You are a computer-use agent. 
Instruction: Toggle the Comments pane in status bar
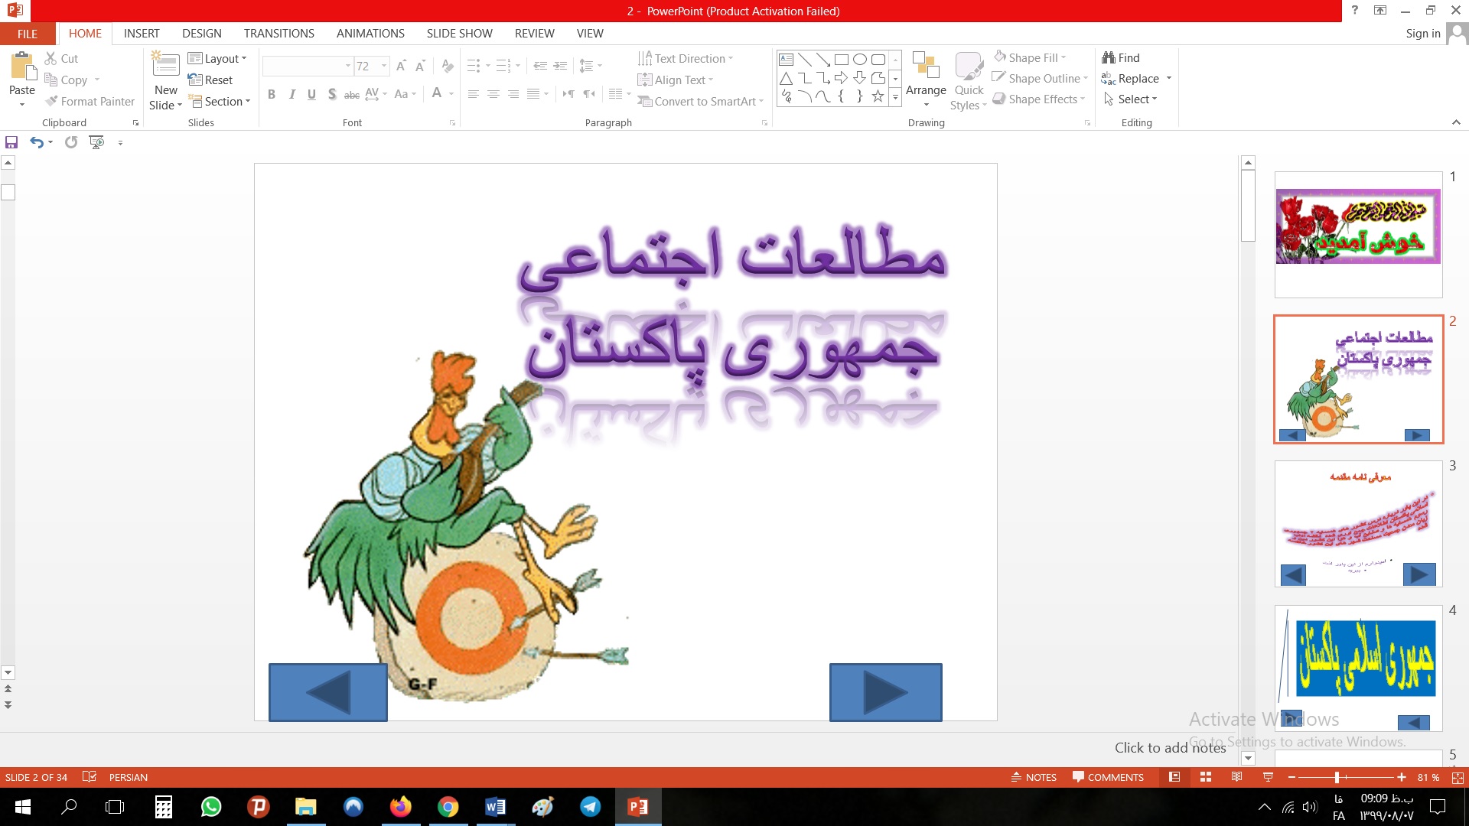(1108, 777)
